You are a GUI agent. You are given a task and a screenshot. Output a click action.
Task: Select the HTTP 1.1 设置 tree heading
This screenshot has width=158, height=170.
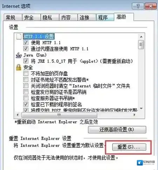click(39, 36)
